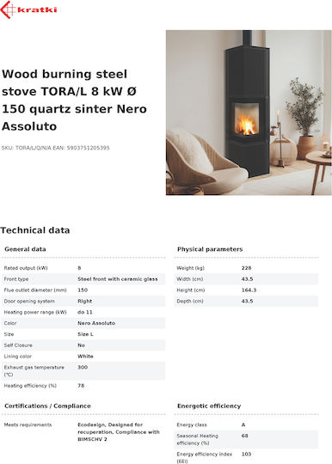This screenshot has height=464, width=332.
Task: Click the Energy class A row
Action: (246, 425)
